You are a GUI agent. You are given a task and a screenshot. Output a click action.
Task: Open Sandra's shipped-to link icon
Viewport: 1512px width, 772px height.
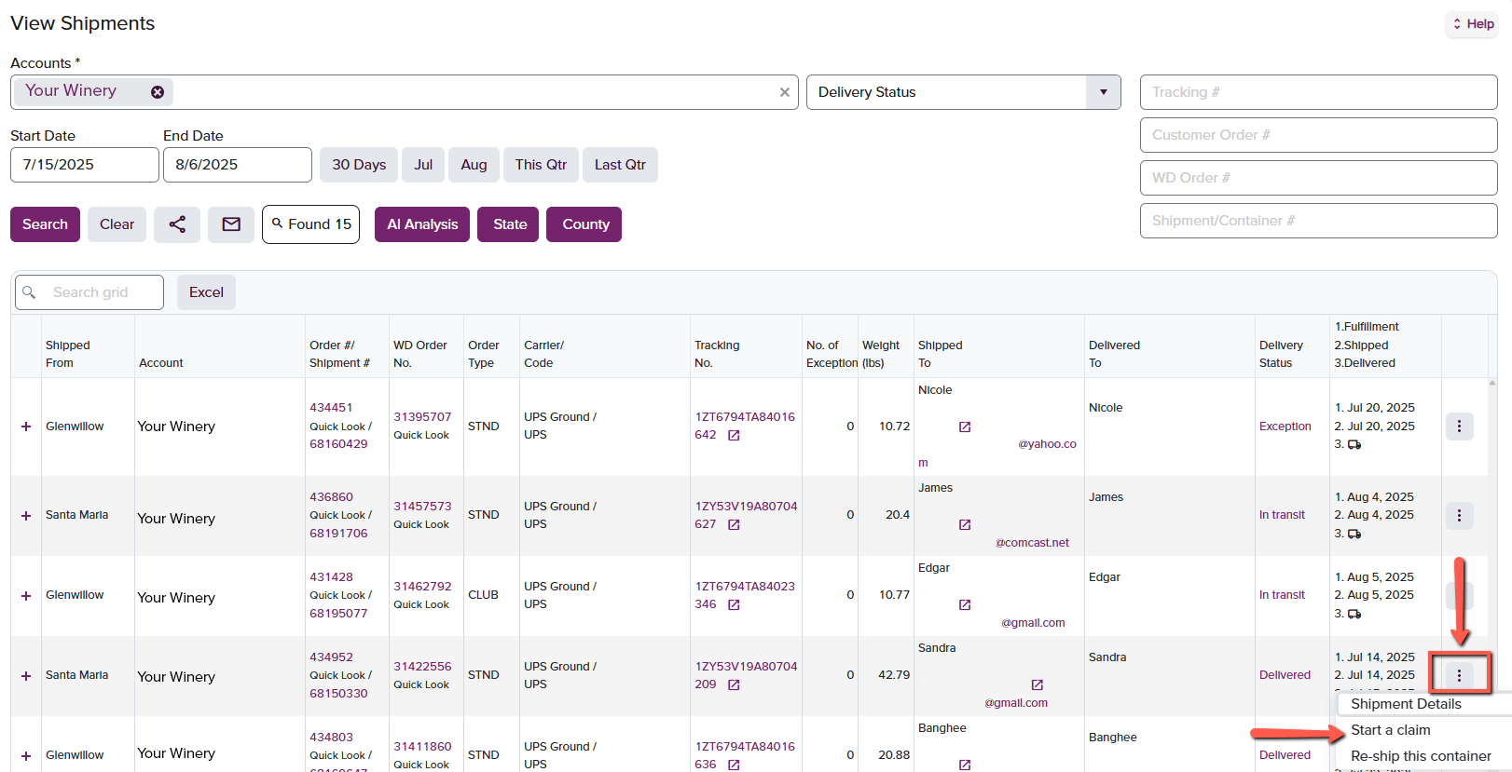[1038, 684]
